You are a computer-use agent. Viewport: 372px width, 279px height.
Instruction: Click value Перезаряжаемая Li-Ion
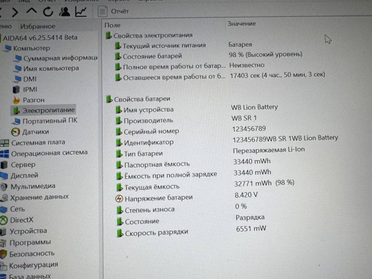point(269,150)
